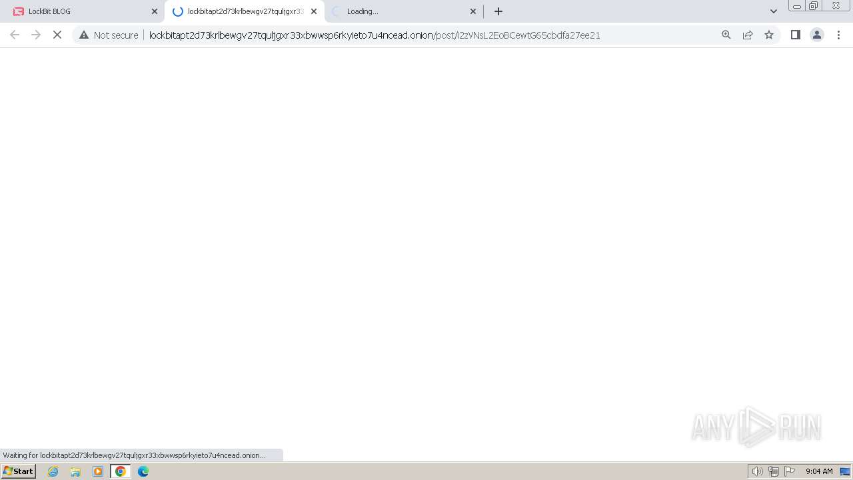Select Google Chrome taskbar button
This screenshot has height=480, width=853.
pos(121,471)
